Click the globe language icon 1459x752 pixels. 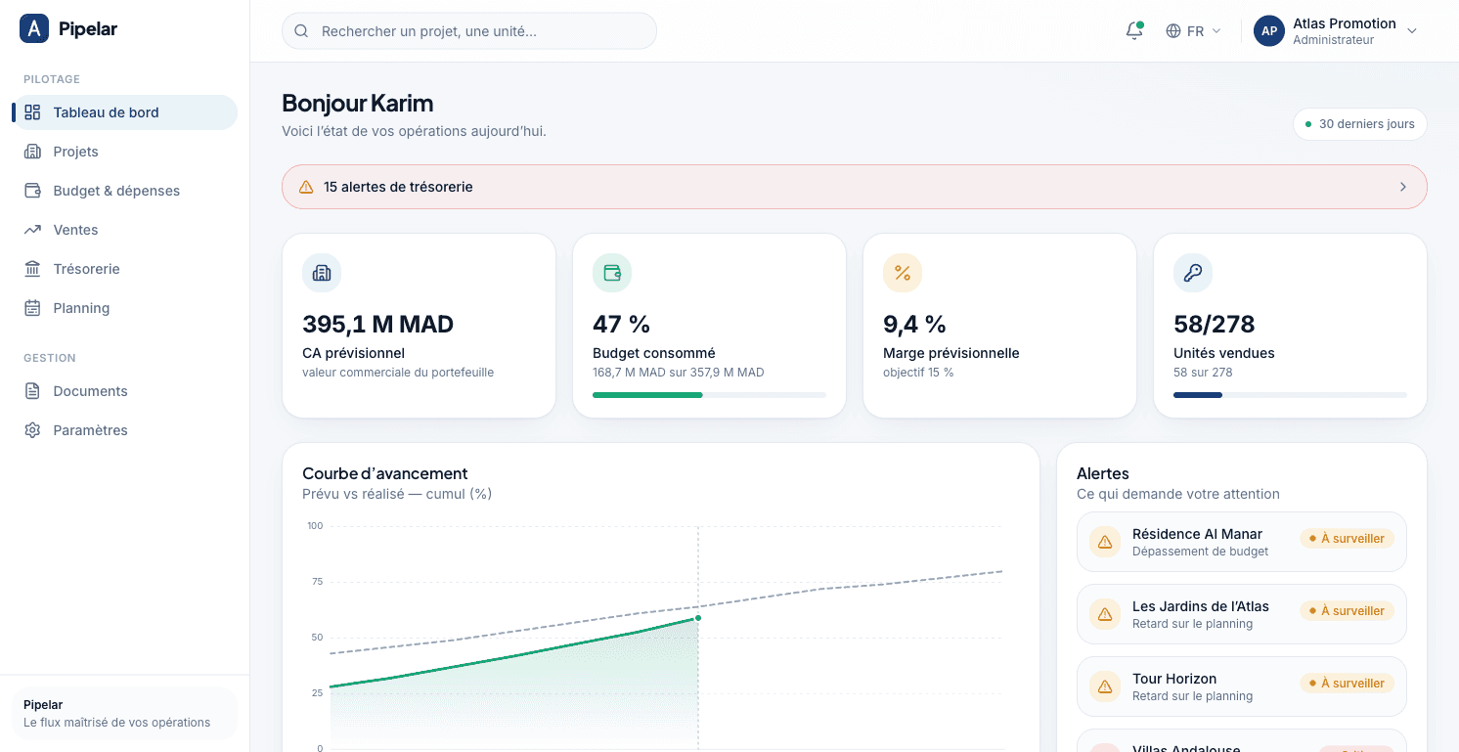(x=1173, y=31)
